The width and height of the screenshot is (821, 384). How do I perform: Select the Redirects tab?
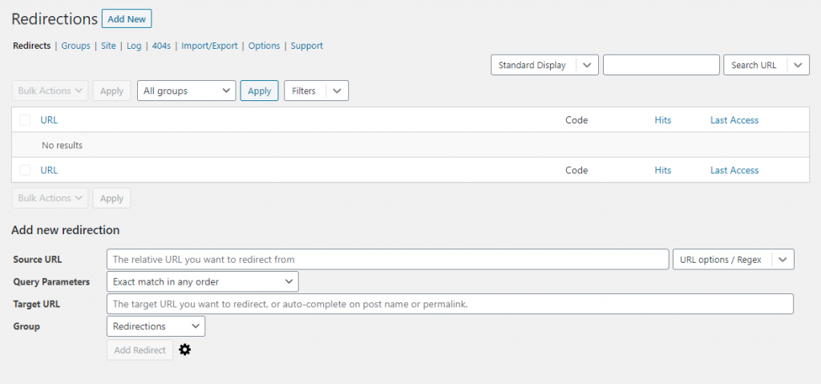tap(31, 46)
